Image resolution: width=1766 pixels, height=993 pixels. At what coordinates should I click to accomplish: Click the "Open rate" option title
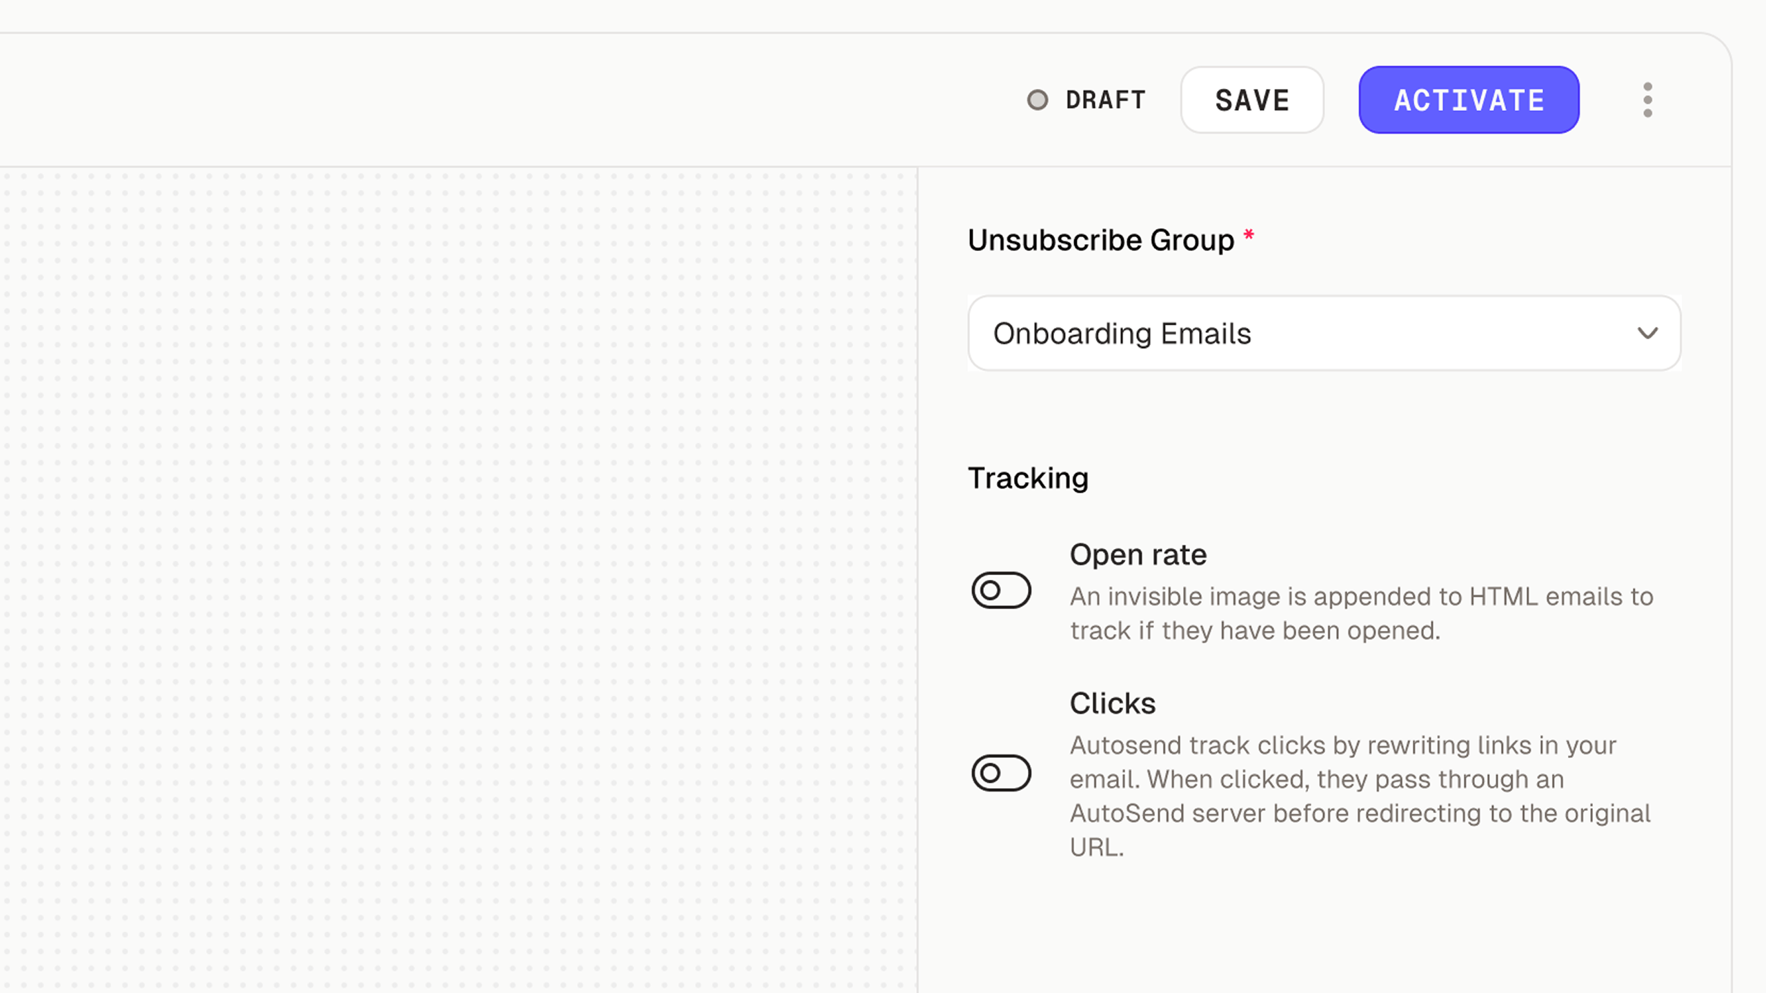click(x=1138, y=554)
